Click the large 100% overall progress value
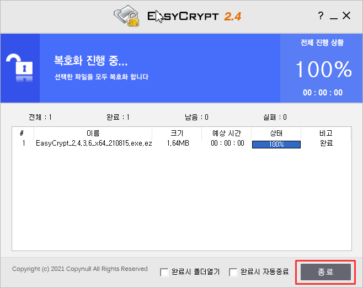This screenshot has height=288, width=363. tap(324, 69)
